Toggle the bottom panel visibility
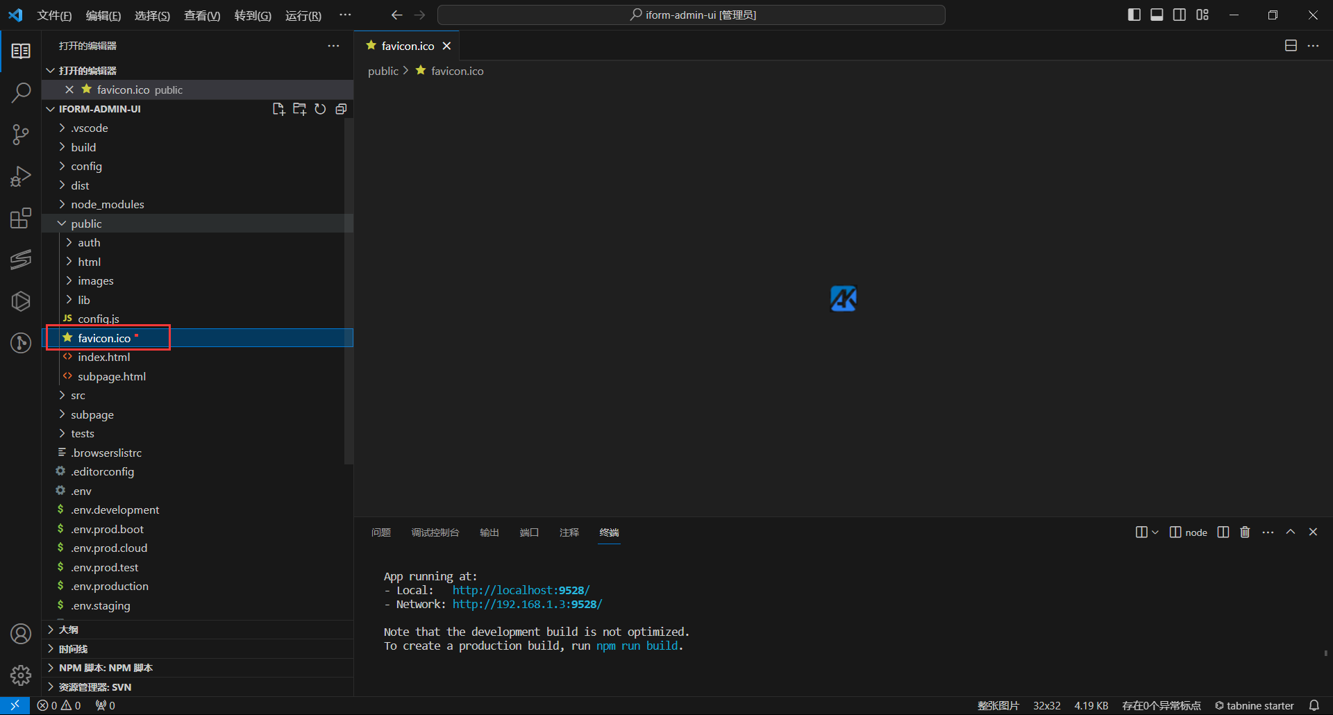This screenshot has height=715, width=1333. point(1157,15)
